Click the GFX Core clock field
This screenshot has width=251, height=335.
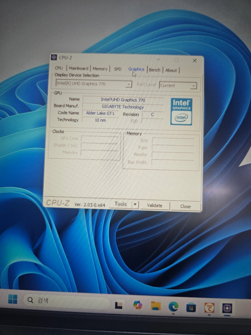pyautogui.click(x=99, y=139)
